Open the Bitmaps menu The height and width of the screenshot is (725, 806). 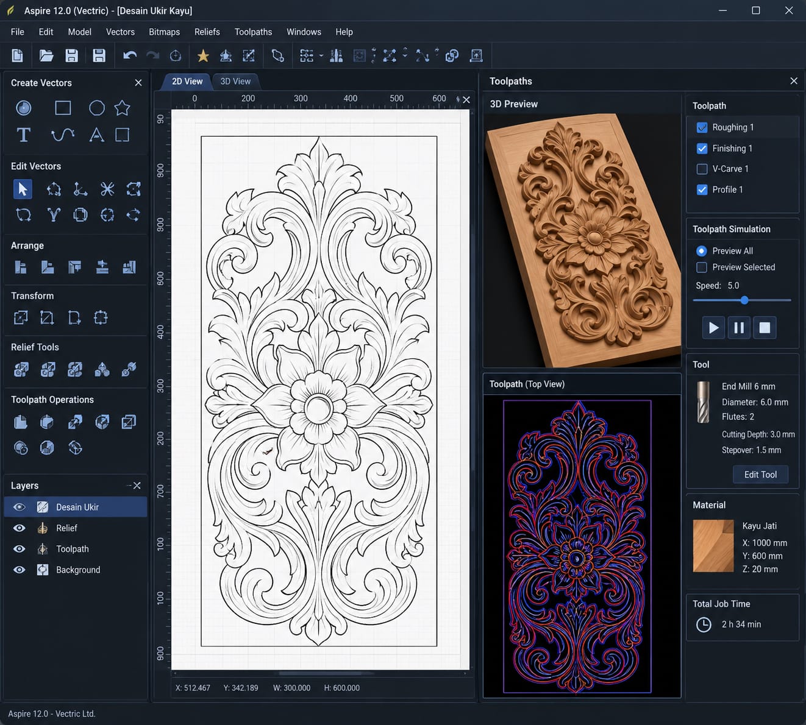click(164, 32)
